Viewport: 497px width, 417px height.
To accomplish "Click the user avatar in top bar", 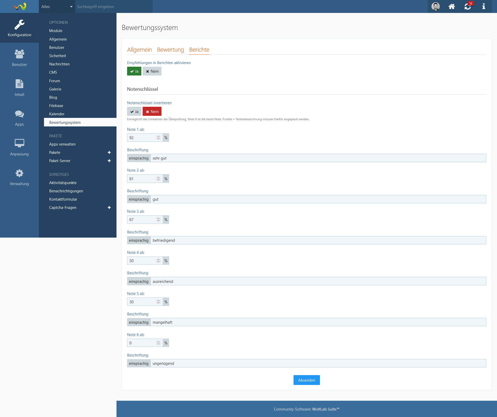I will (436, 6).
